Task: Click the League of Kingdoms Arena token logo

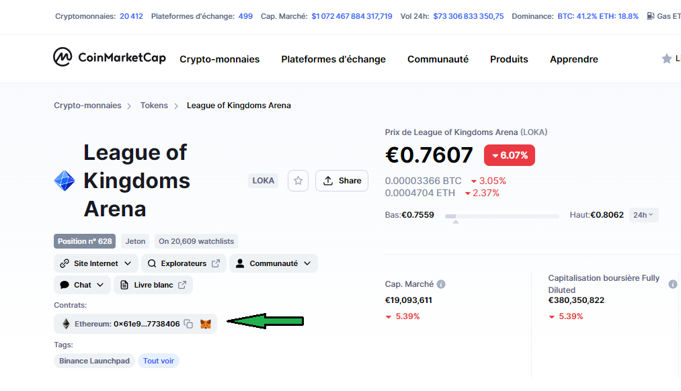Action: 65,181
